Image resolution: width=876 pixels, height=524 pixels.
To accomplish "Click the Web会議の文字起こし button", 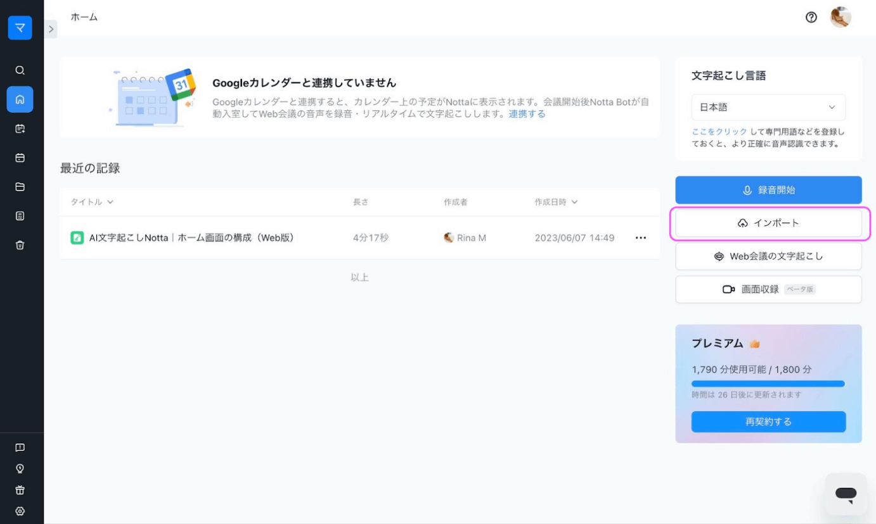I will [768, 256].
